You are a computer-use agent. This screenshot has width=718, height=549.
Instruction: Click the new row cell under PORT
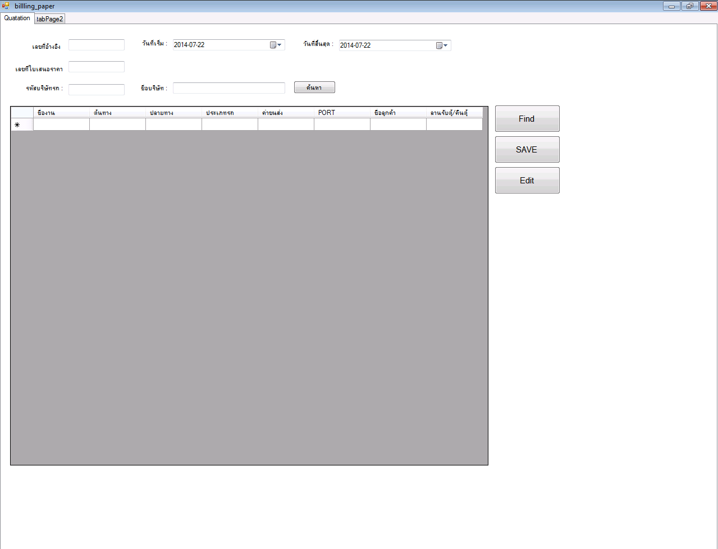tap(342, 124)
